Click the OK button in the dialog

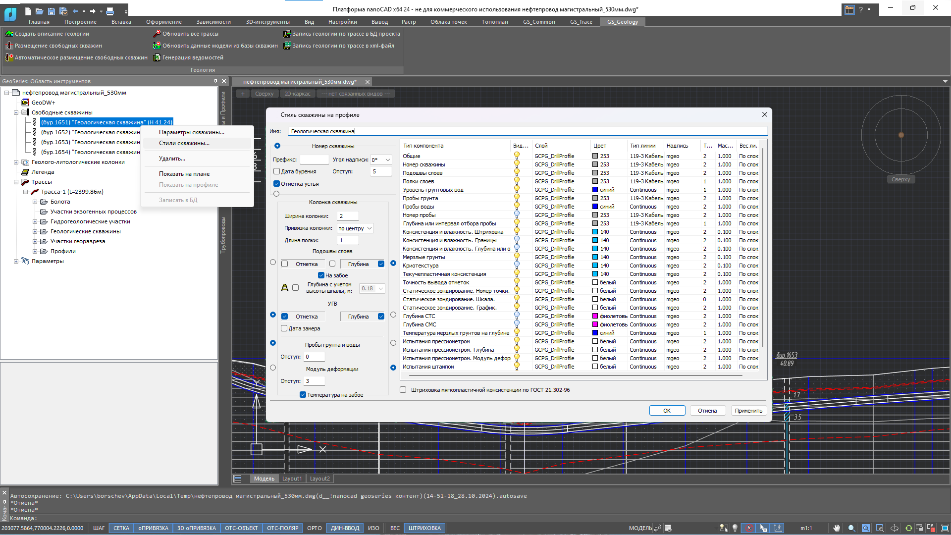[x=667, y=411]
